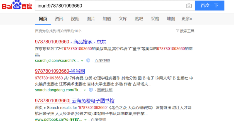View 百度快照 for the JD result
The height and width of the screenshot is (121, 234).
102,61
